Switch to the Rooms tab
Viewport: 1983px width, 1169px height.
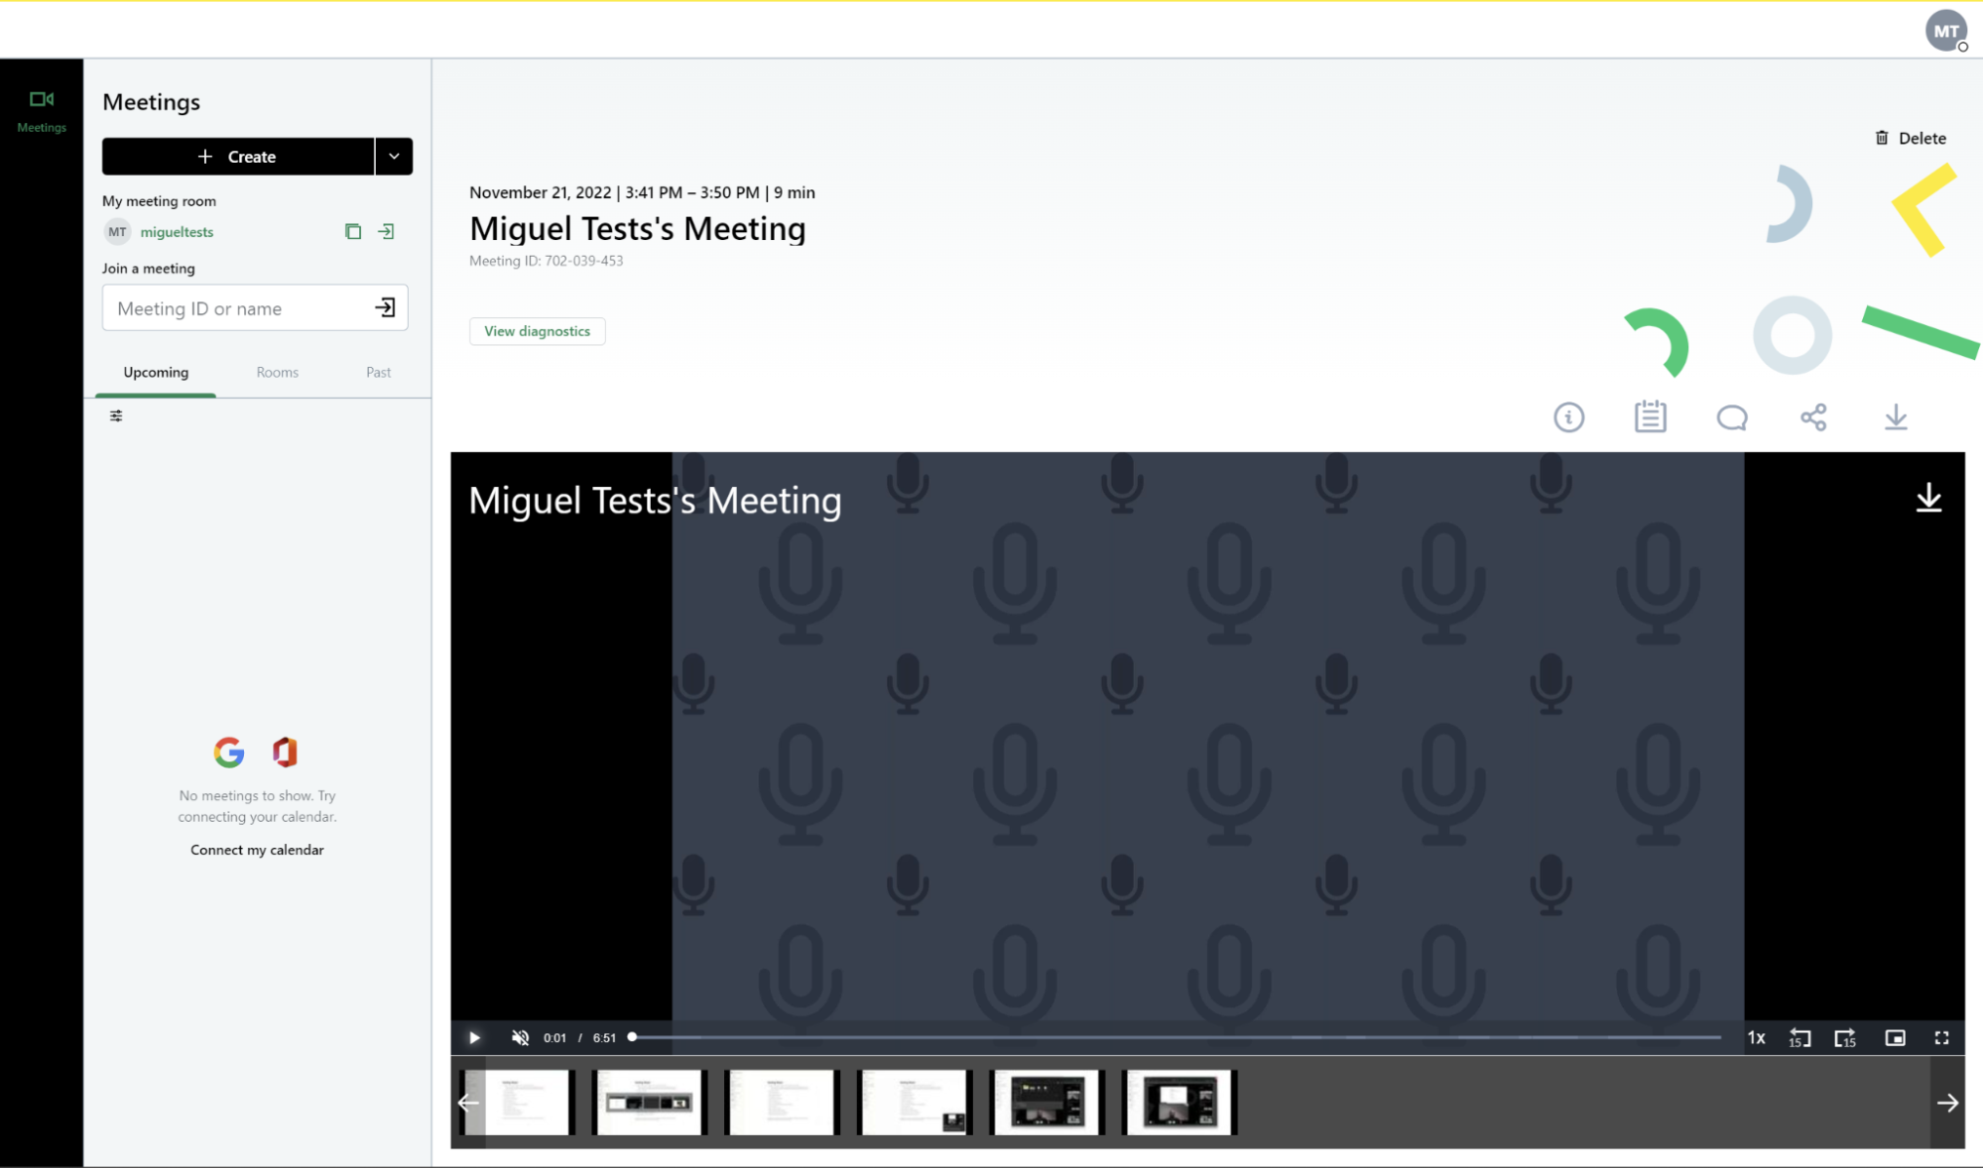[x=277, y=373]
